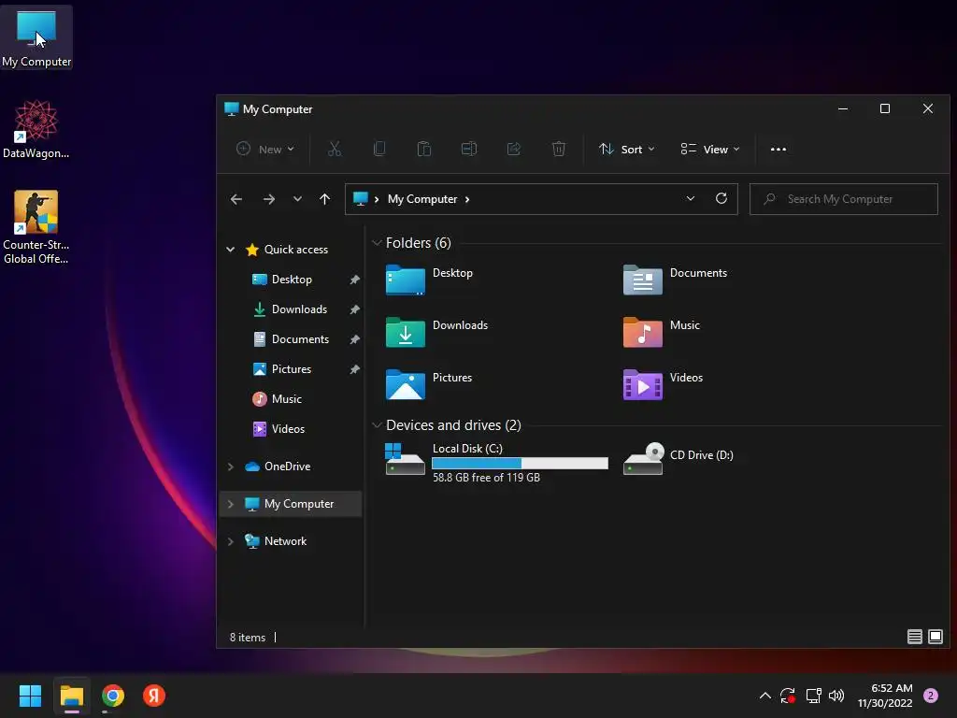Open the Sort dropdown menu
This screenshot has width=957, height=718.
(627, 149)
